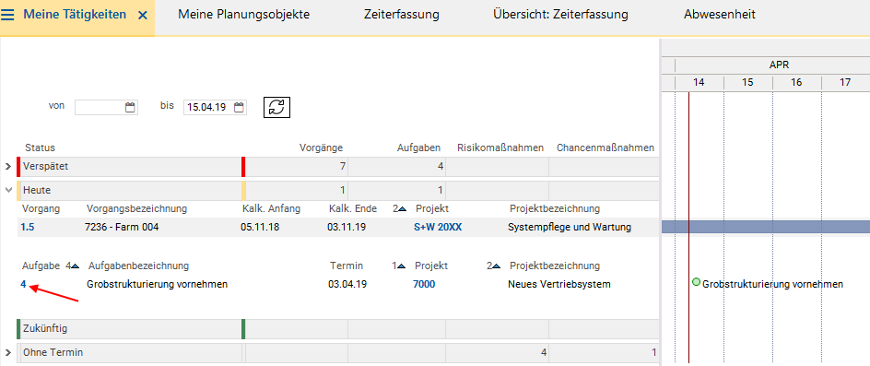Open the Abwesenheit tab
The height and width of the screenshot is (366, 870).
click(720, 15)
